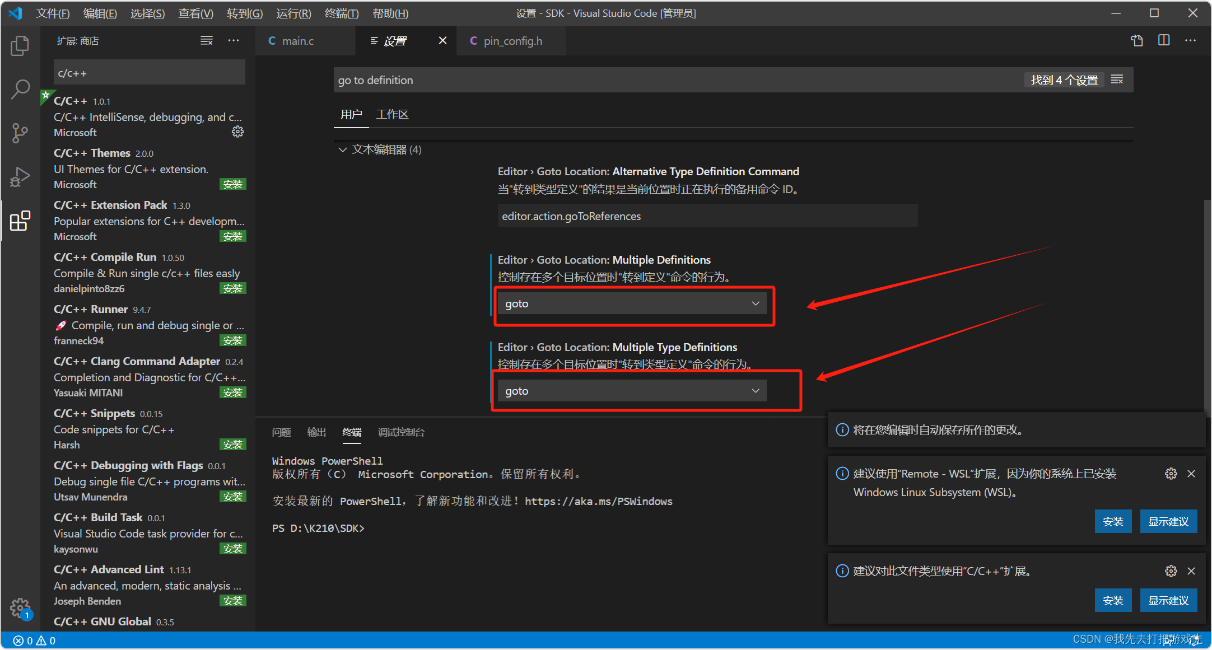Open Source Control view in activity bar
Image resolution: width=1212 pixels, height=650 pixels.
click(x=20, y=133)
